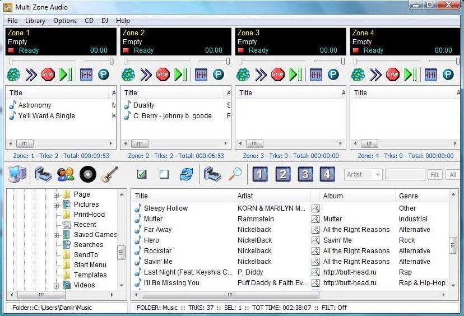Open the Help menu
Screen dimensions: 464x316
point(123,21)
